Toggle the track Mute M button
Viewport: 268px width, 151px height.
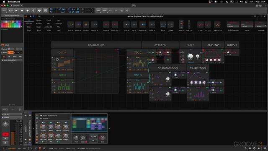pyautogui.click(x=5, y=143)
